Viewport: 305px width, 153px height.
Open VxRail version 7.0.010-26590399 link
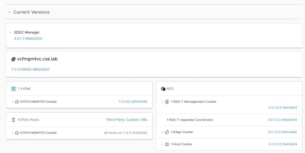133,102
